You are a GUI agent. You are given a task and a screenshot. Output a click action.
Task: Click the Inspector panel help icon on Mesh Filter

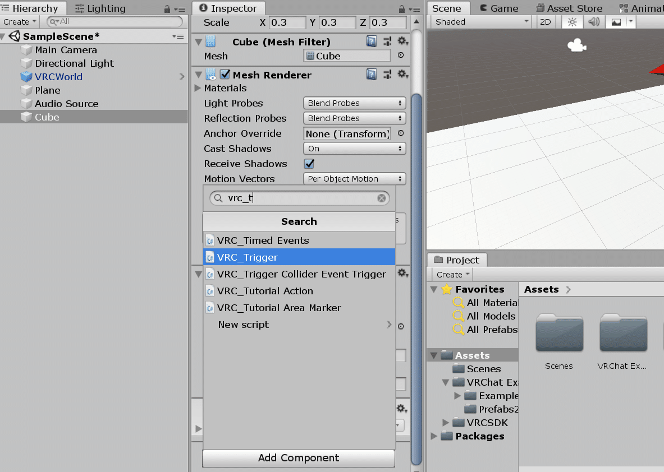pyautogui.click(x=372, y=41)
